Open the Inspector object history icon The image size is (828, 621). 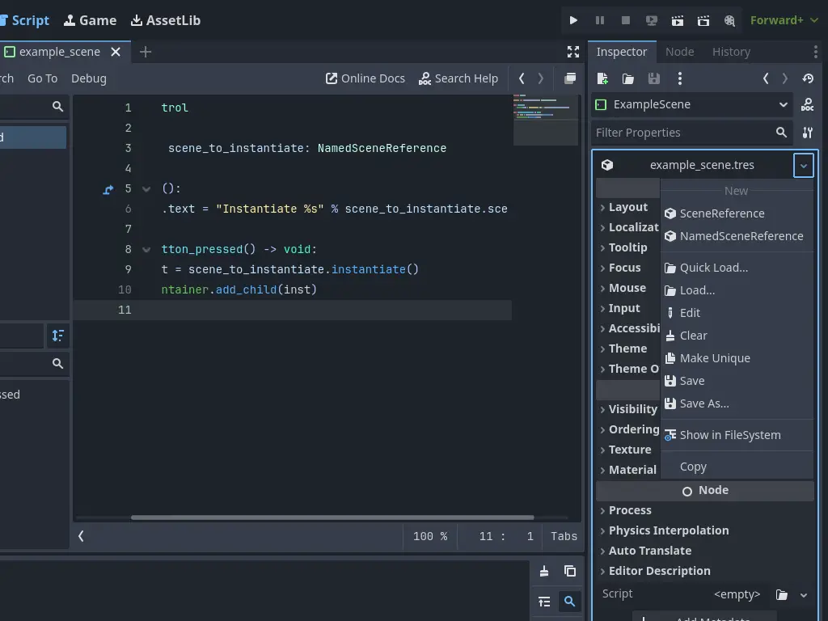807,78
